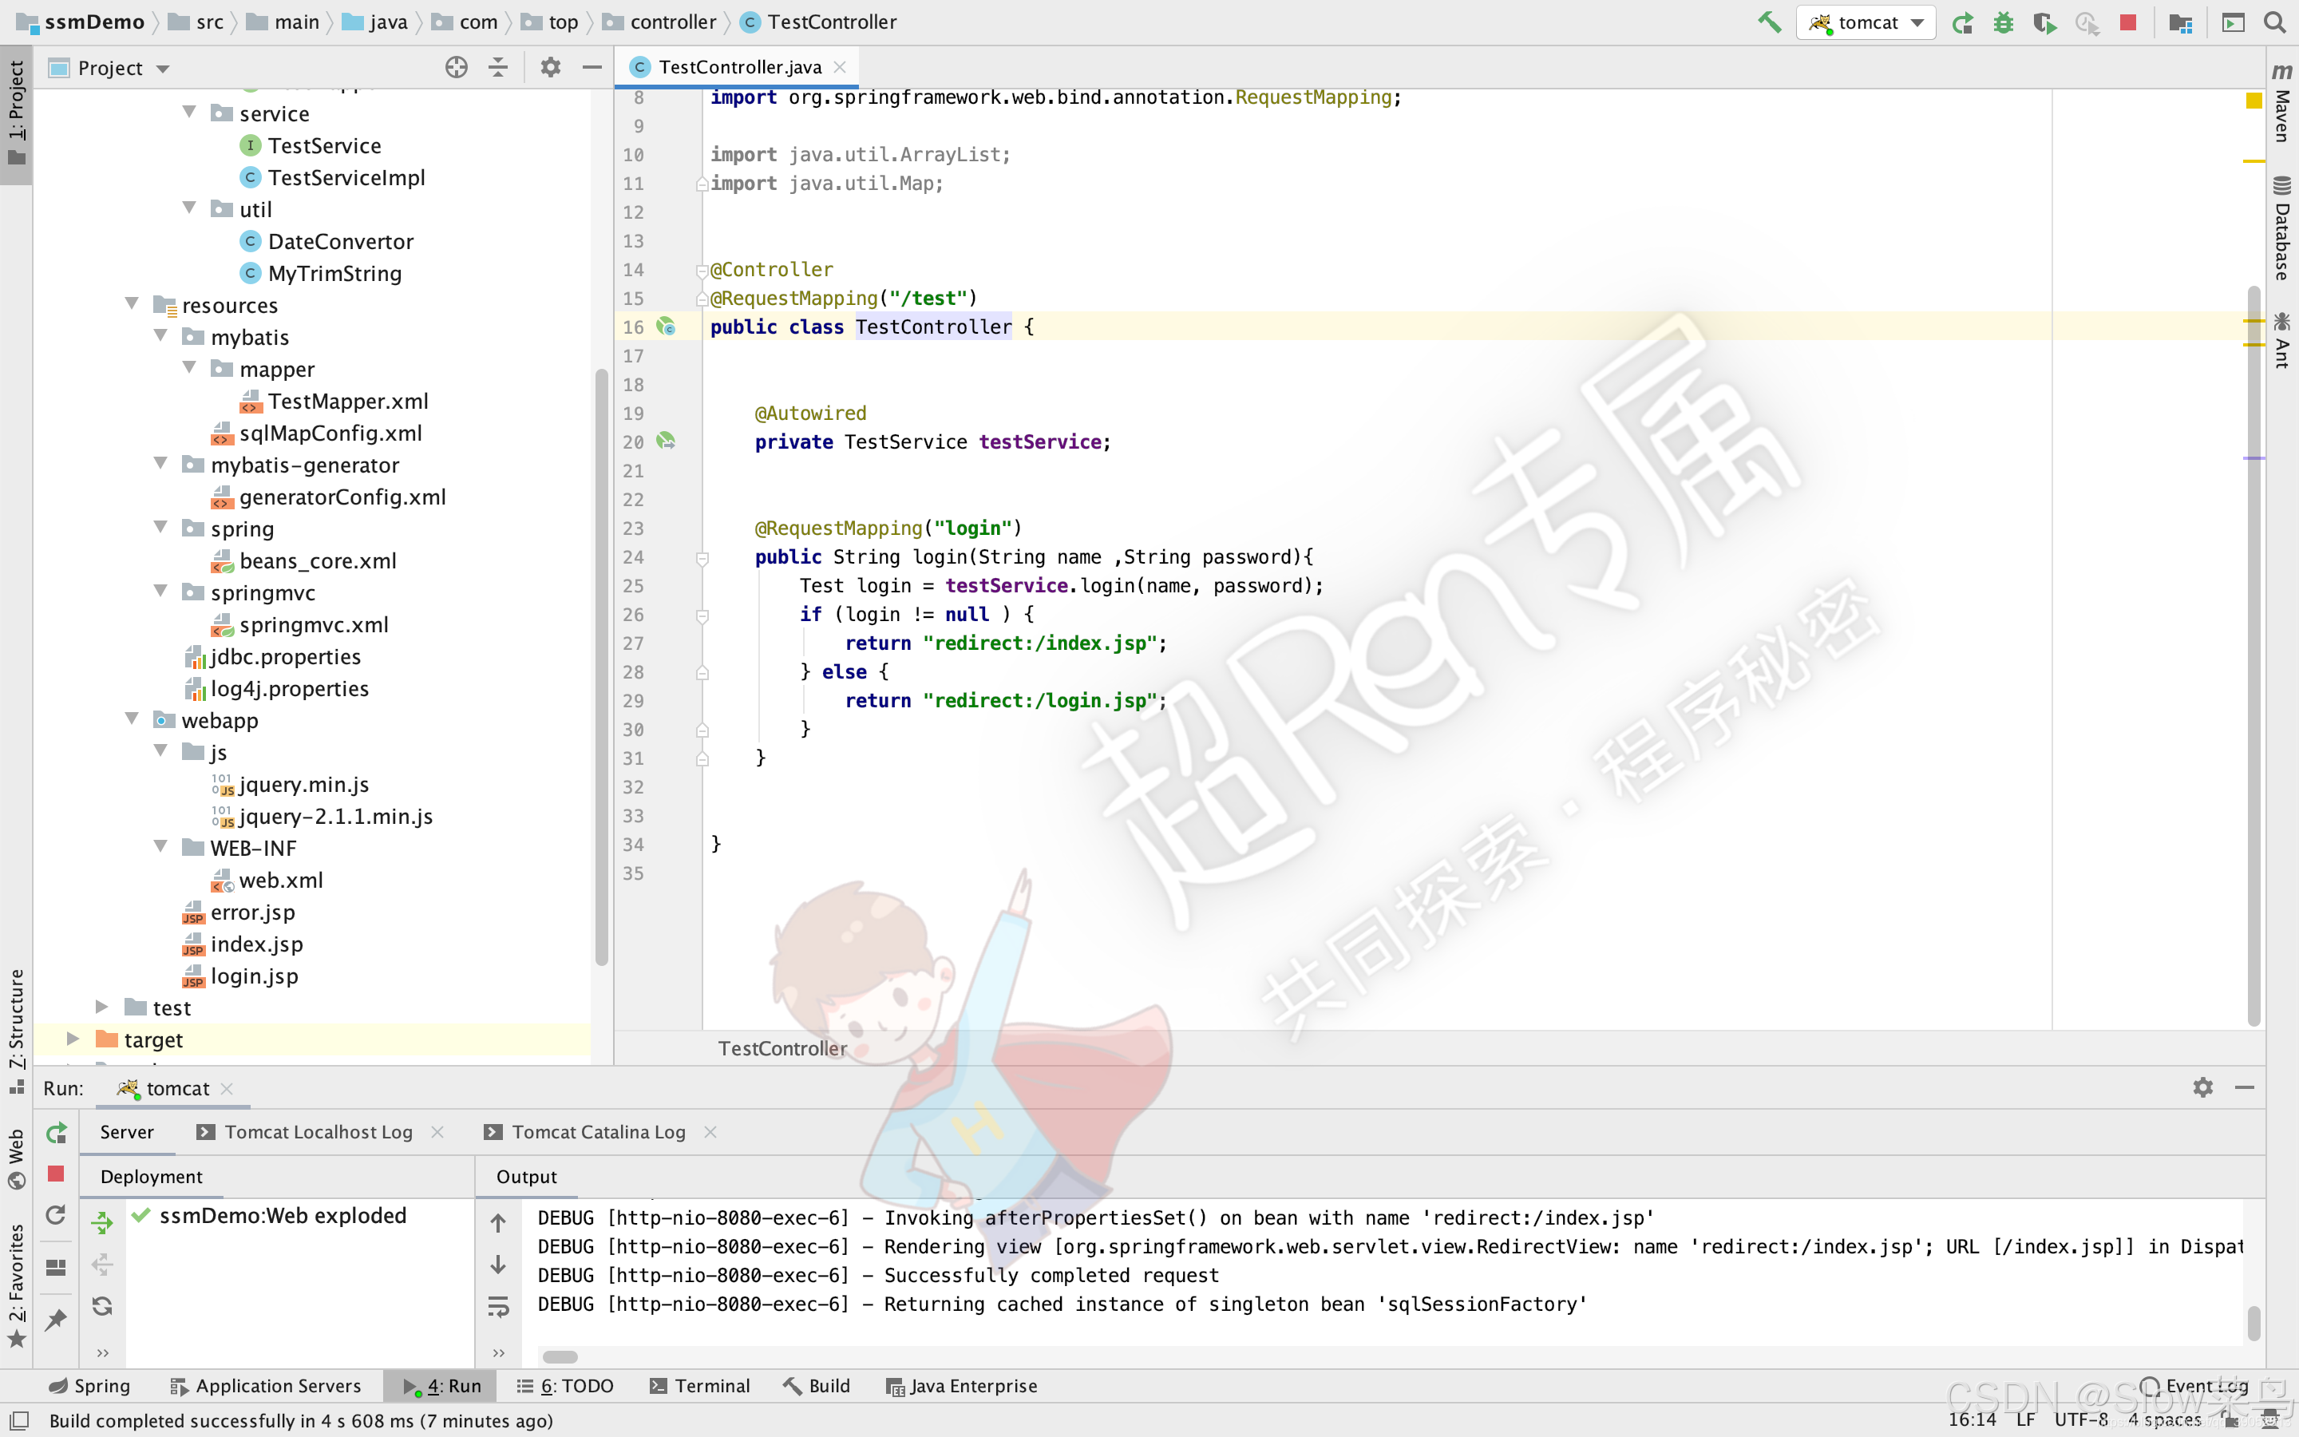Collapse the WEB-INF folder
This screenshot has height=1437, width=2299.
(x=160, y=847)
